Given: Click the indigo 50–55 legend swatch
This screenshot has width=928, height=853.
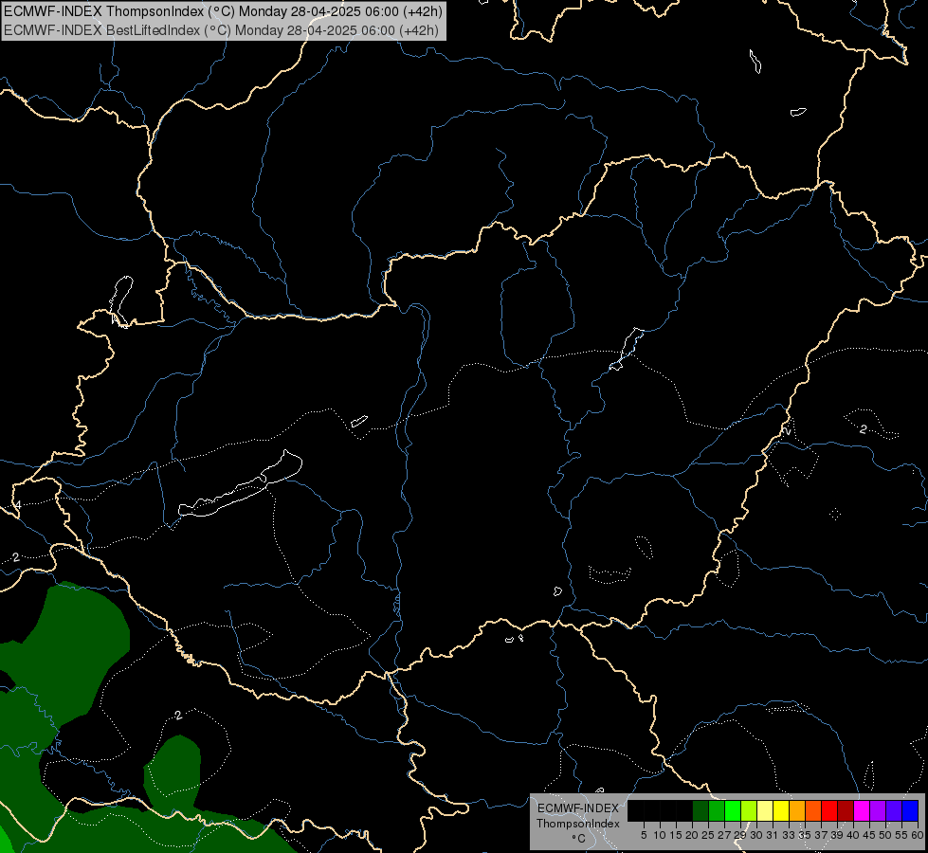Looking at the screenshot, I should tap(894, 810).
